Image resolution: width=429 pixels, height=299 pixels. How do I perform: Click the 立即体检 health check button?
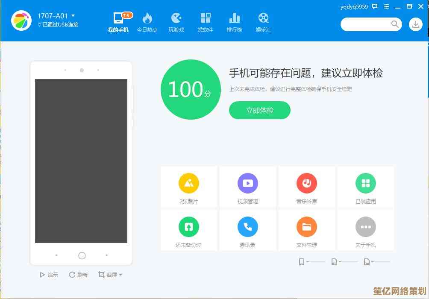tap(259, 110)
